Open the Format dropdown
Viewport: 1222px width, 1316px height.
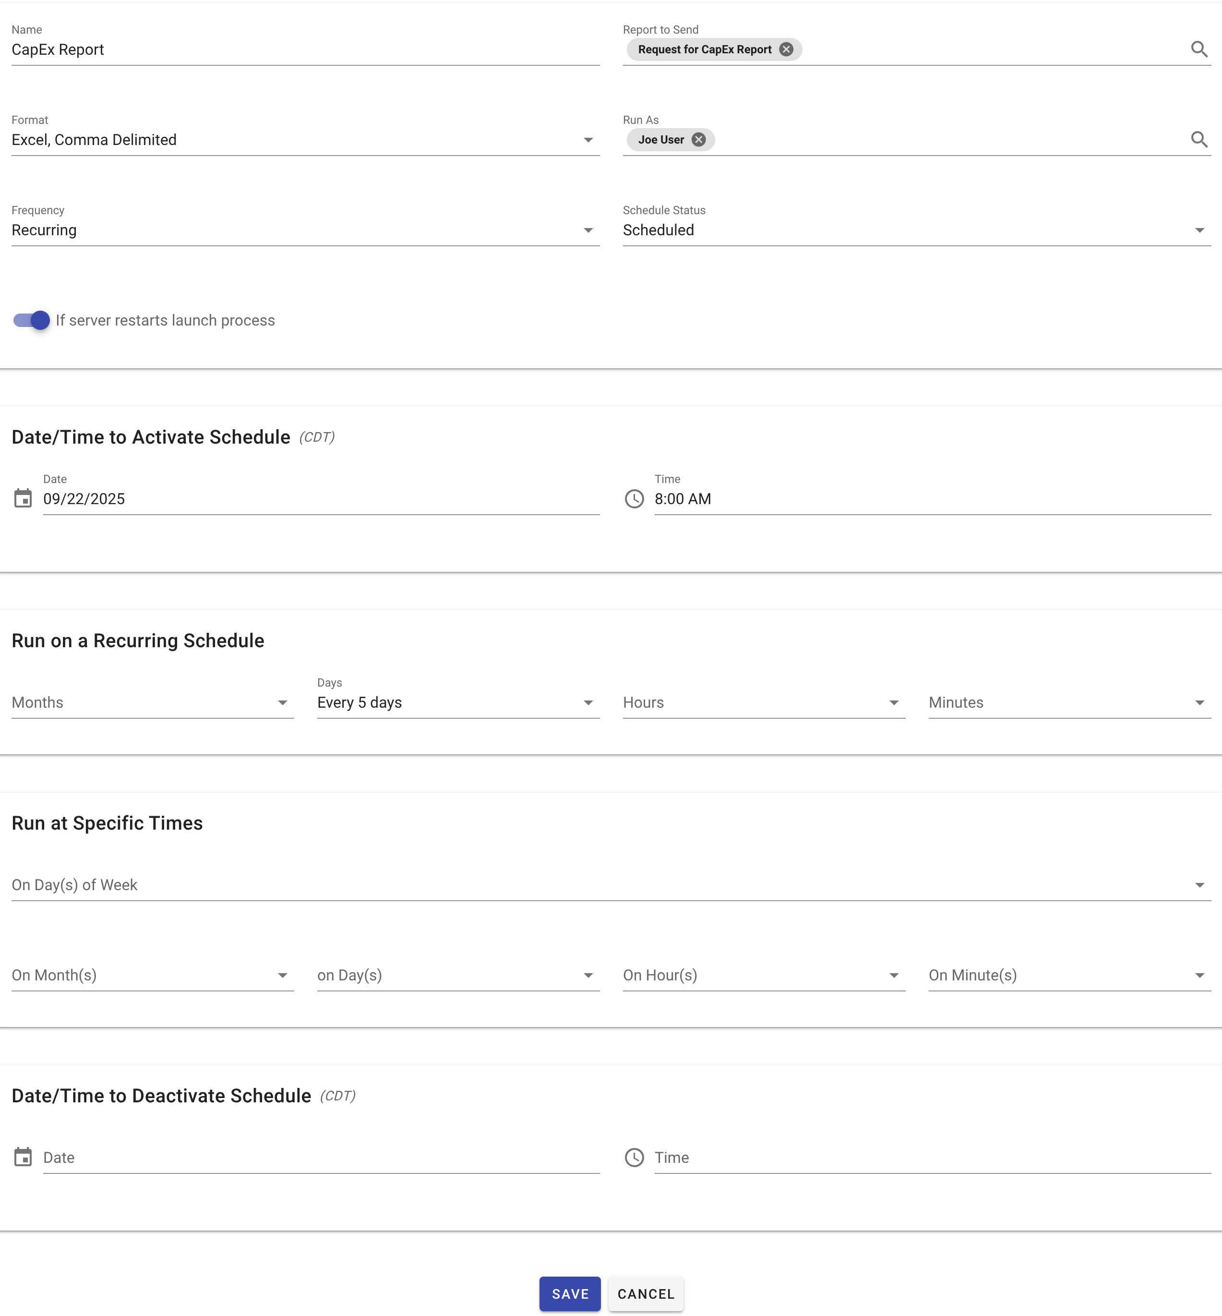point(305,140)
